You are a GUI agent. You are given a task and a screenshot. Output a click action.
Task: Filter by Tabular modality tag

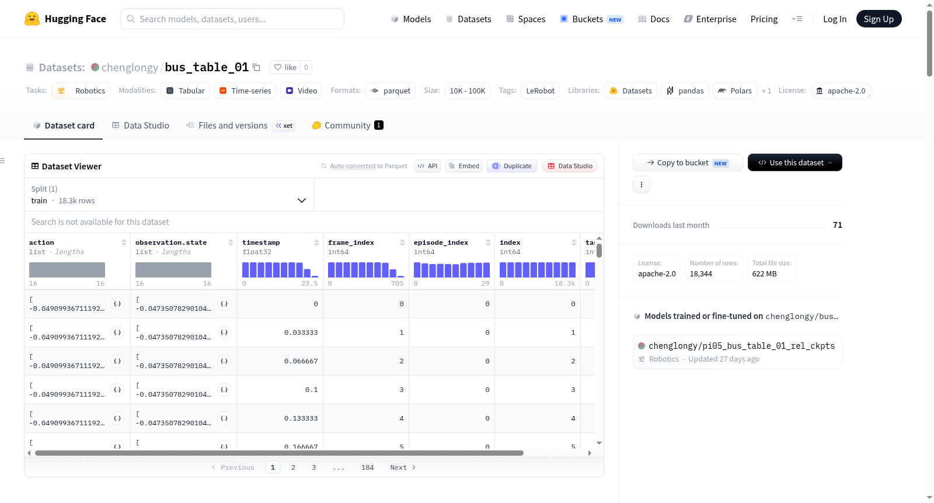point(186,91)
